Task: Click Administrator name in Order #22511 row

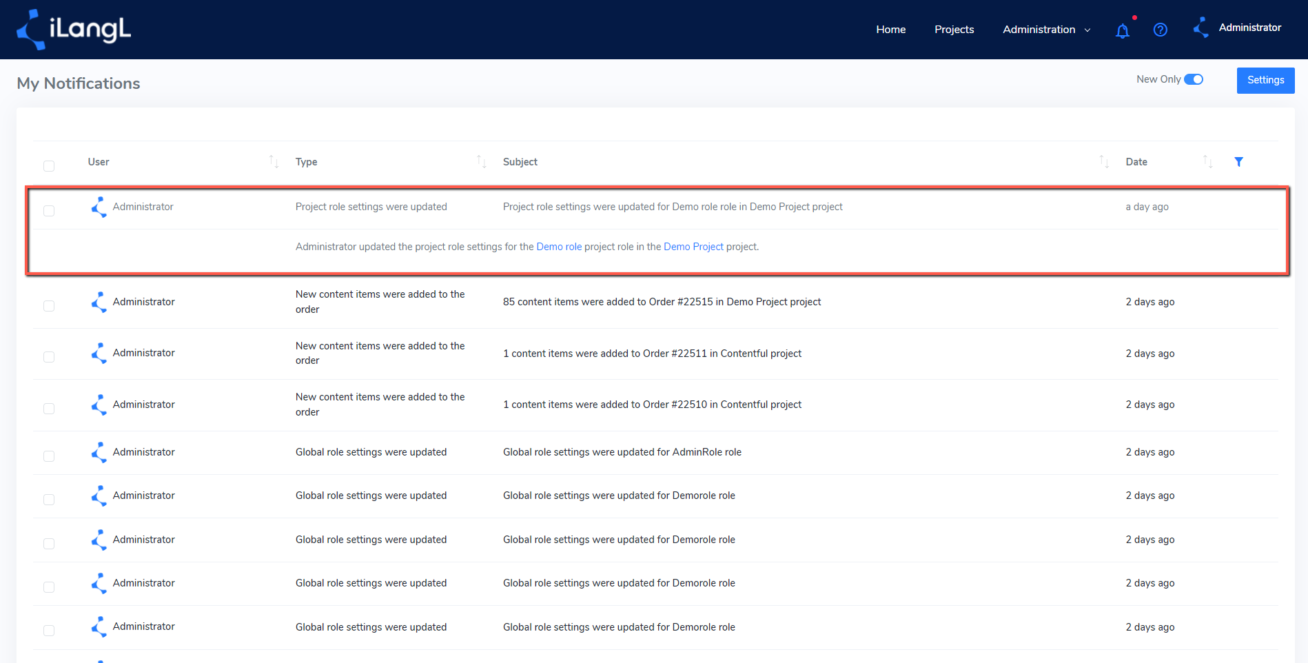Action: click(x=143, y=353)
